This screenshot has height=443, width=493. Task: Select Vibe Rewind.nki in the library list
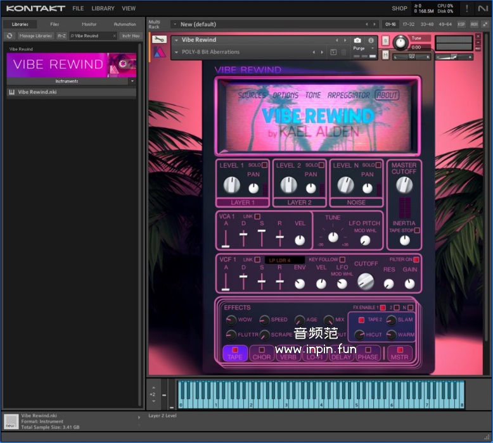(37, 92)
